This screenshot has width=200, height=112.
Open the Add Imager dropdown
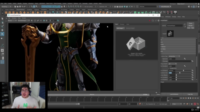120,28
